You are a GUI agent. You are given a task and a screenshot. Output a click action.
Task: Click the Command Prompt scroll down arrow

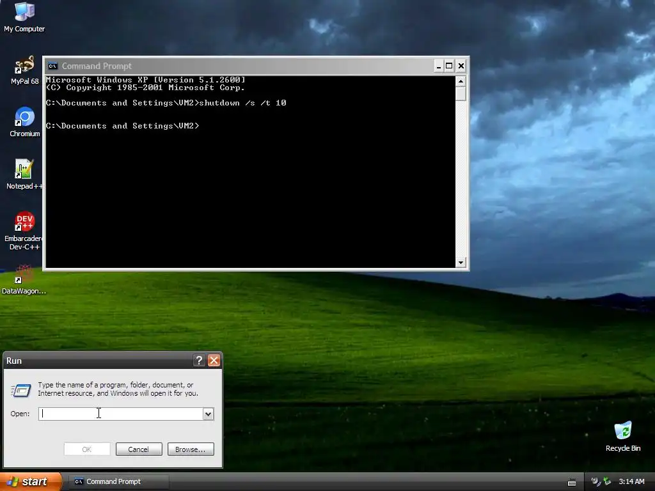[x=461, y=262]
